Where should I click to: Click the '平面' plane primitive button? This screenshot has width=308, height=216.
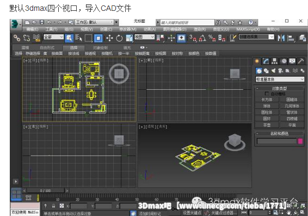pyautogui.click(x=292, y=125)
